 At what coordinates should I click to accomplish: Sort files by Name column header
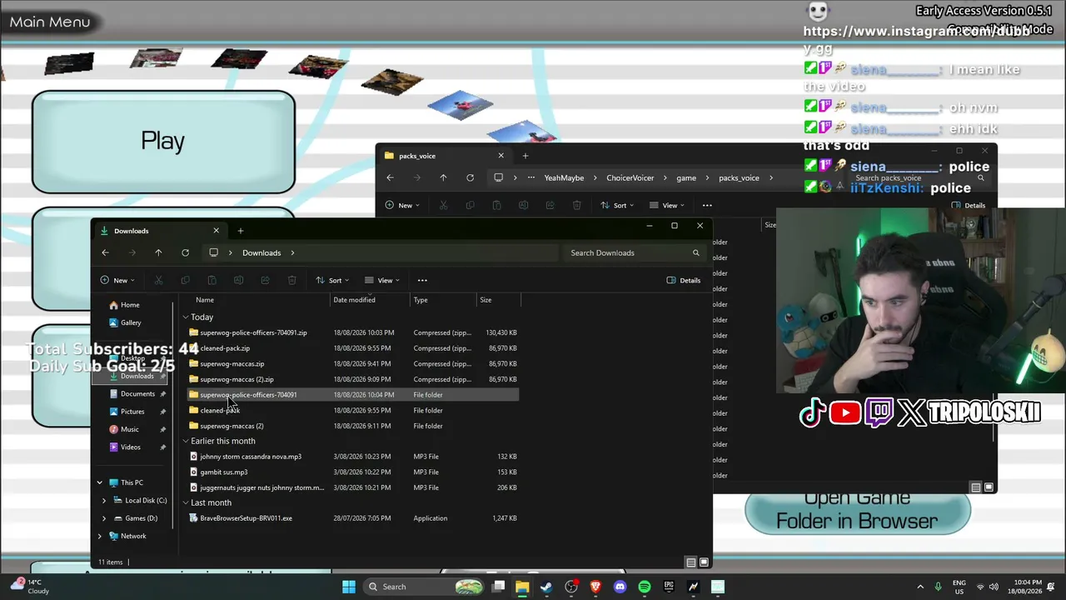pos(257,300)
